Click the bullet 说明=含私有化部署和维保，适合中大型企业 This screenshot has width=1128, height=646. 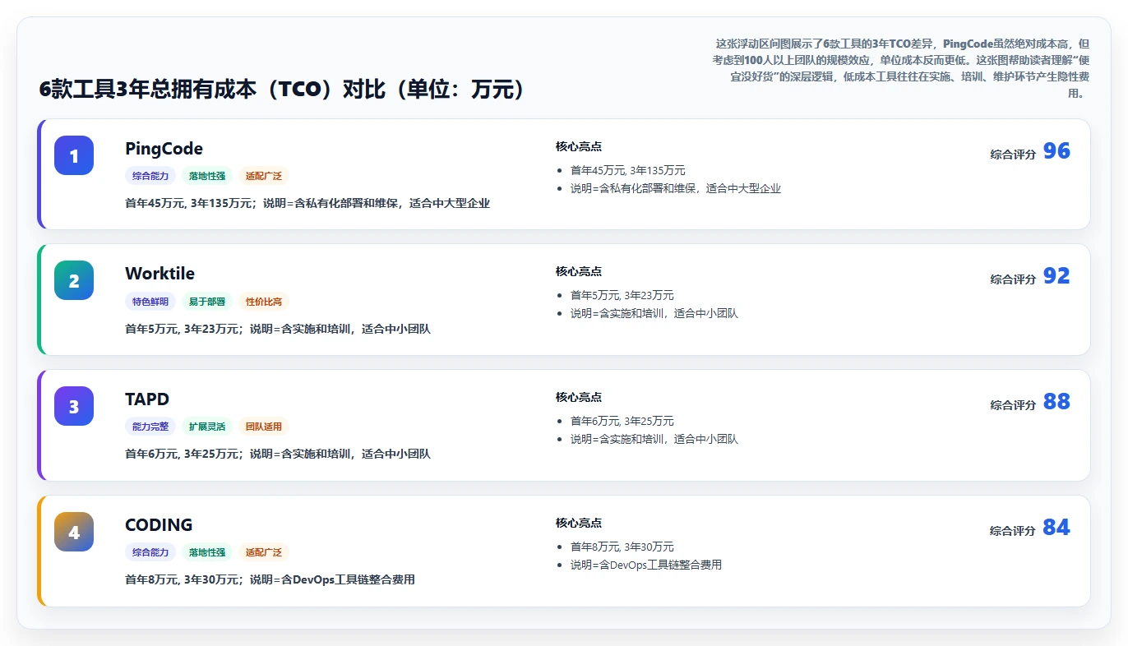coord(676,188)
